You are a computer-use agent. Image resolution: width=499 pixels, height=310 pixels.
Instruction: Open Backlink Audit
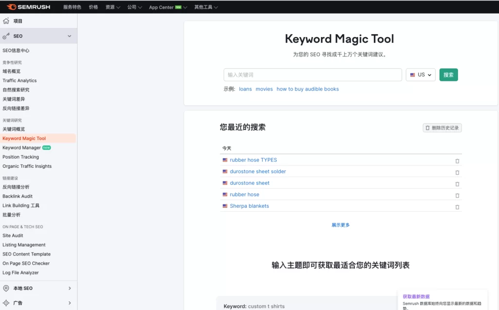(18, 196)
